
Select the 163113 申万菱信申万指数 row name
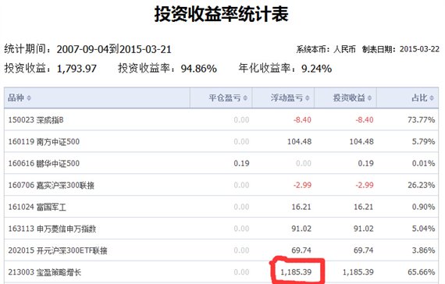coord(52,229)
